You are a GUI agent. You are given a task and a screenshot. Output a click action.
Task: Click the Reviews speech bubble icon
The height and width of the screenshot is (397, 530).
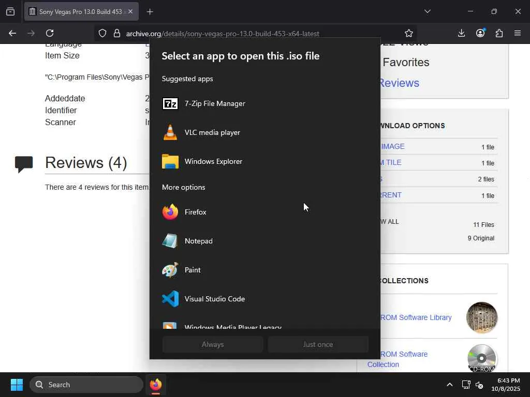24,164
